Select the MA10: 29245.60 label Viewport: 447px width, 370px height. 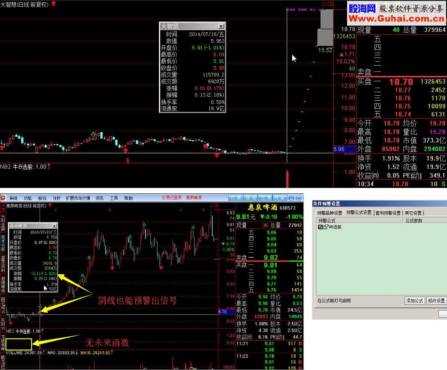(95, 352)
